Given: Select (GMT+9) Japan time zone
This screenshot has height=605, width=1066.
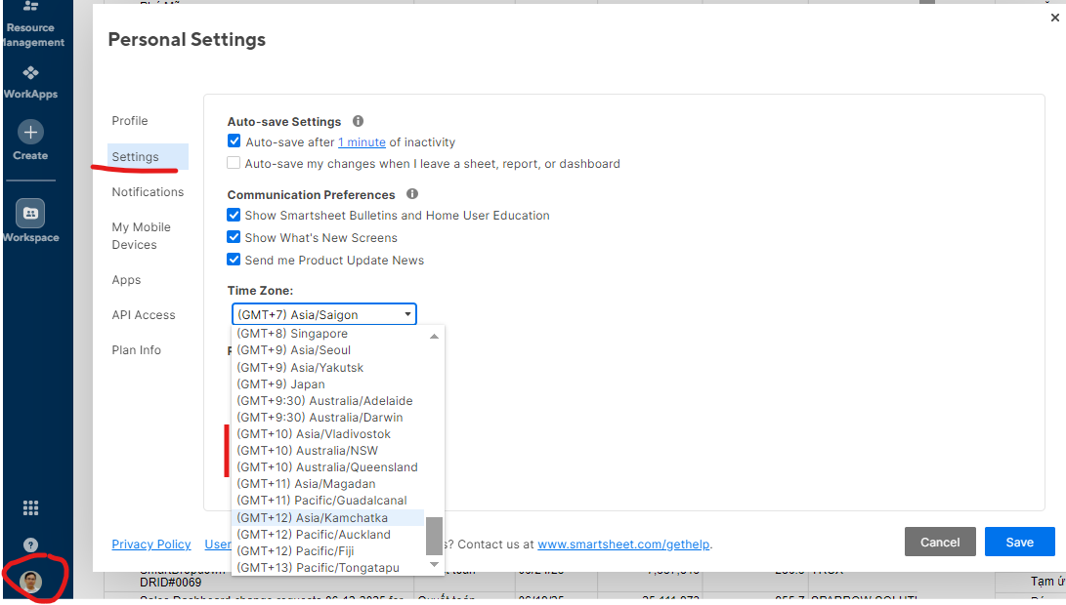Looking at the screenshot, I should [x=328, y=384].
